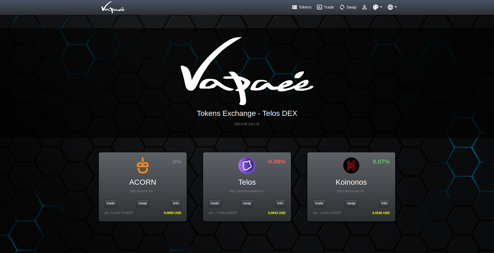The width and height of the screenshot is (494, 253).
Task: Go to the Trade page
Action: [325, 7]
